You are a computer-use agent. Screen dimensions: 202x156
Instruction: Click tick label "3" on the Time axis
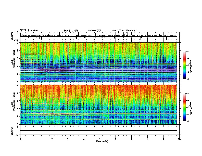[x=68, y=139]
